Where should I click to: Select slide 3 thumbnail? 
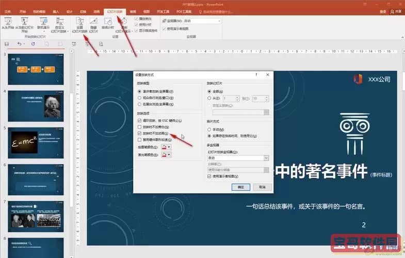click(36, 69)
